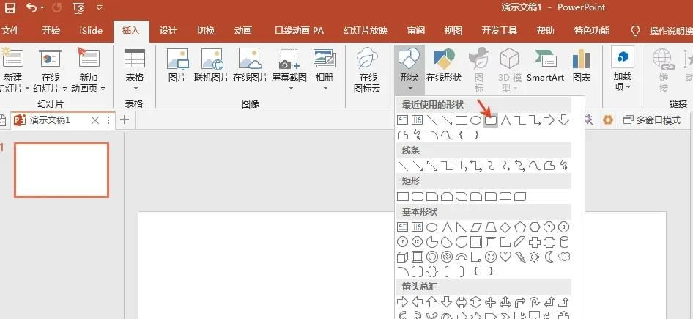The height and width of the screenshot is (319, 693).
Task: Click the 图片 insert button
Action: (x=177, y=66)
